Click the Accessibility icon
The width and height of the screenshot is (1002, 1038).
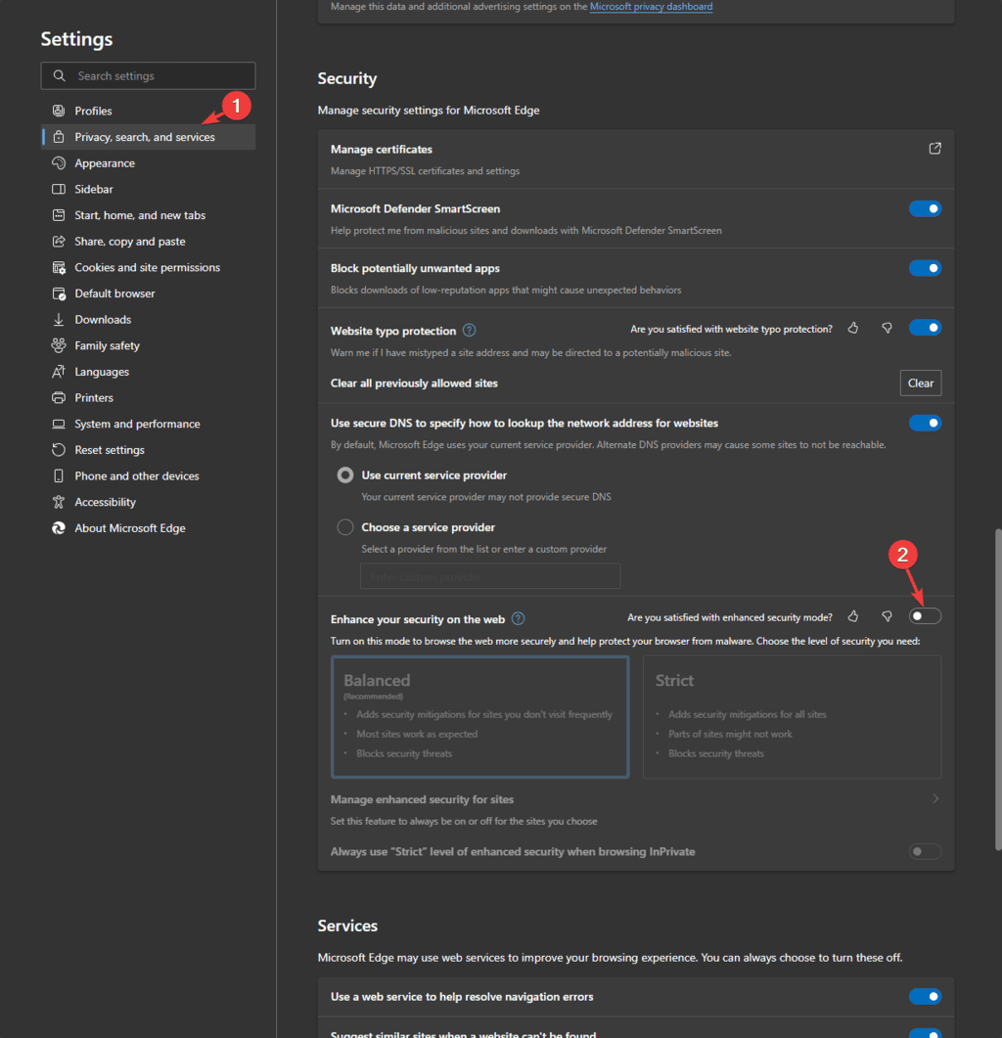(x=59, y=502)
